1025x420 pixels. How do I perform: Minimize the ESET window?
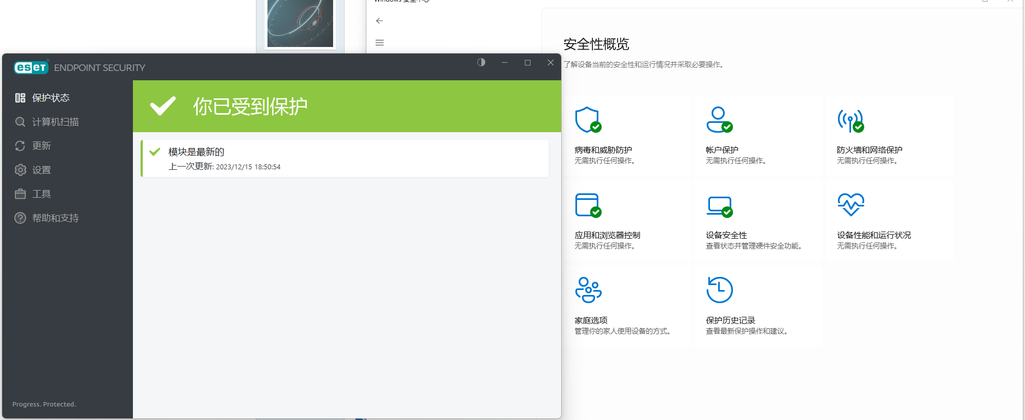505,62
